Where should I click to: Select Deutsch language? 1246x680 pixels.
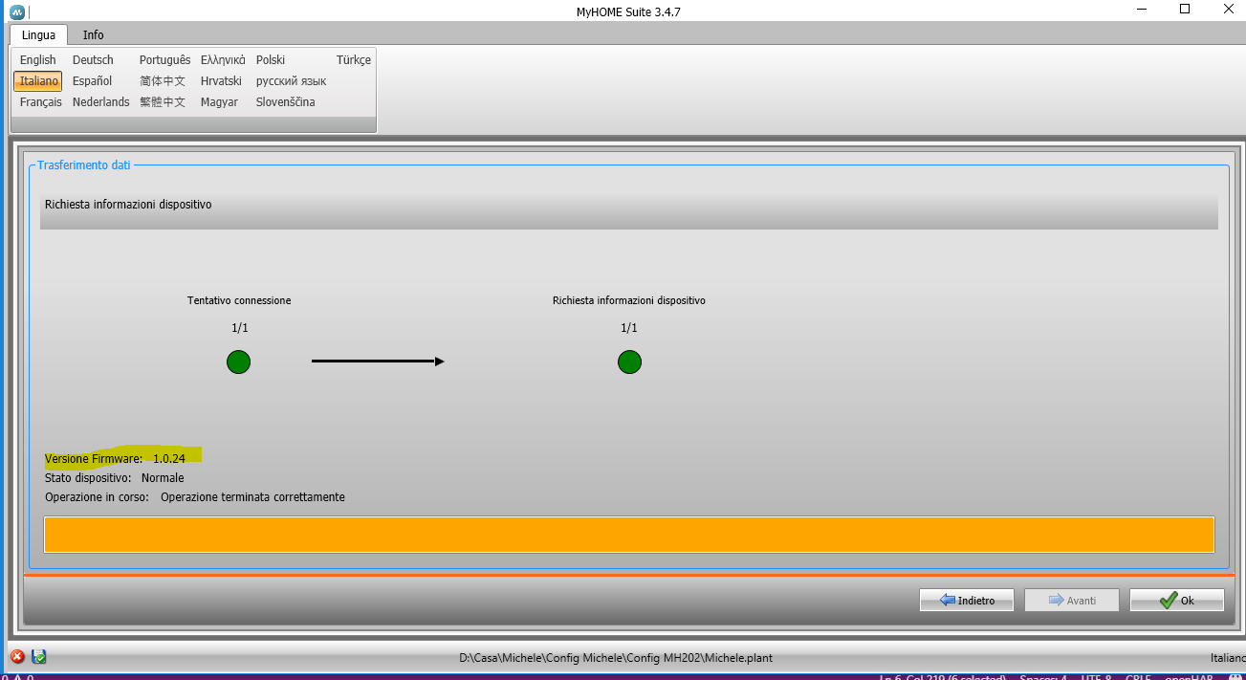93,59
